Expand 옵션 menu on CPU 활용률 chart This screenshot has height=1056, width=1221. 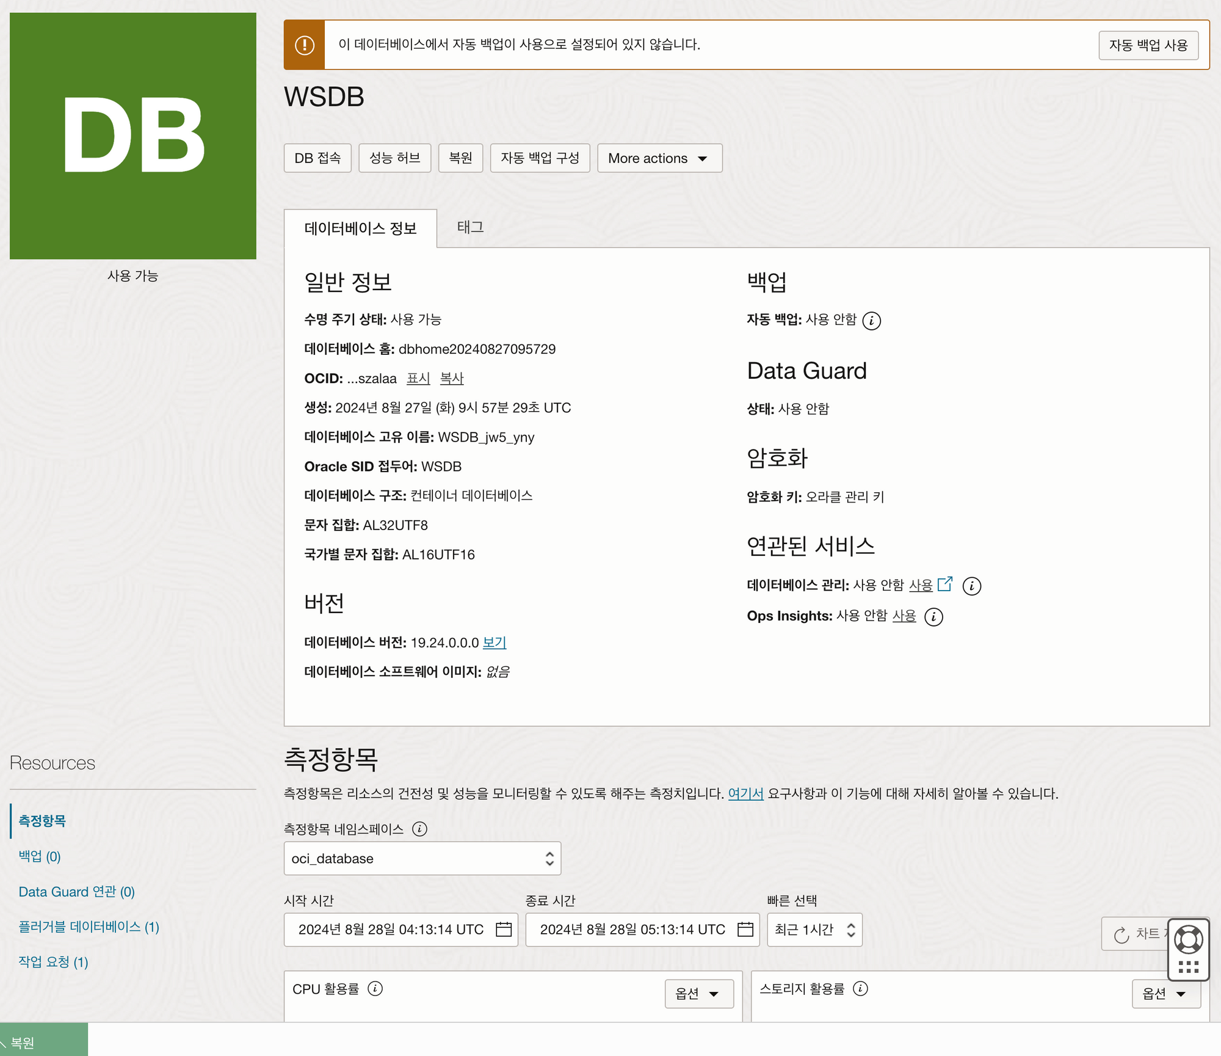pyautogui.click(x=698, y=994)
